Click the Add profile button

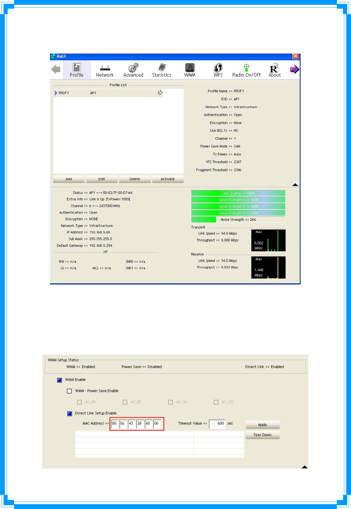click(x=69, y=179)
